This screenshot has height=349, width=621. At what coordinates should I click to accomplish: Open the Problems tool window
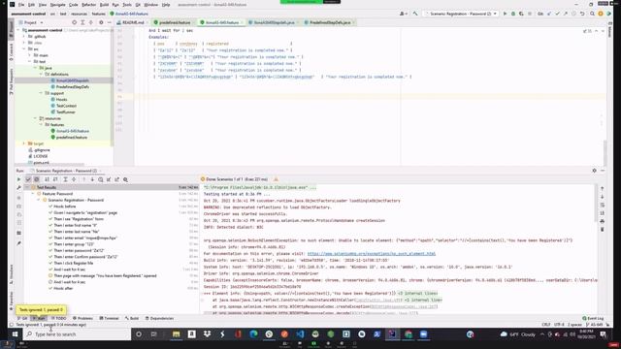(x=82, y=318)
